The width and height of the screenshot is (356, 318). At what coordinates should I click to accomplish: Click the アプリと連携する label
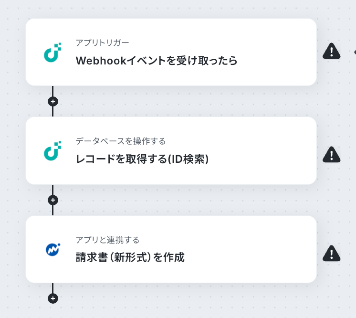(x=107, y=240)
